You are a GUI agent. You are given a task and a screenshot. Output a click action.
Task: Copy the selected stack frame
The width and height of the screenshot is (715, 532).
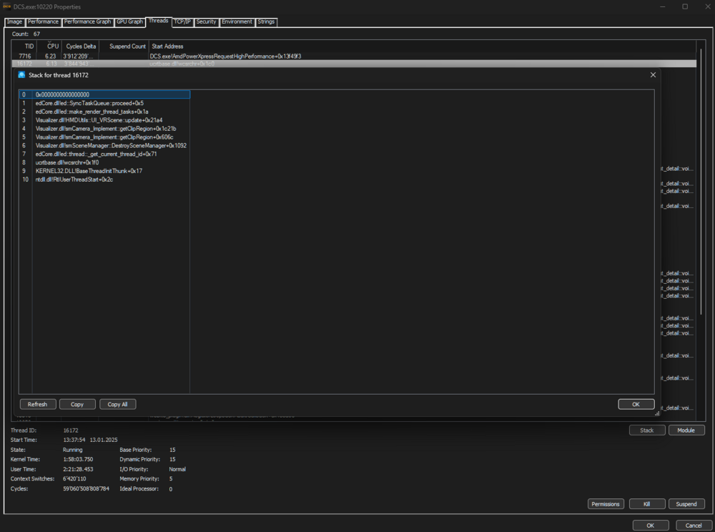(77, 403)
